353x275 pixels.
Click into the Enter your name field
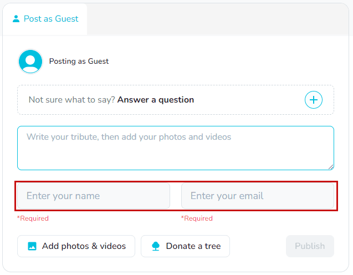click(93, 196)
